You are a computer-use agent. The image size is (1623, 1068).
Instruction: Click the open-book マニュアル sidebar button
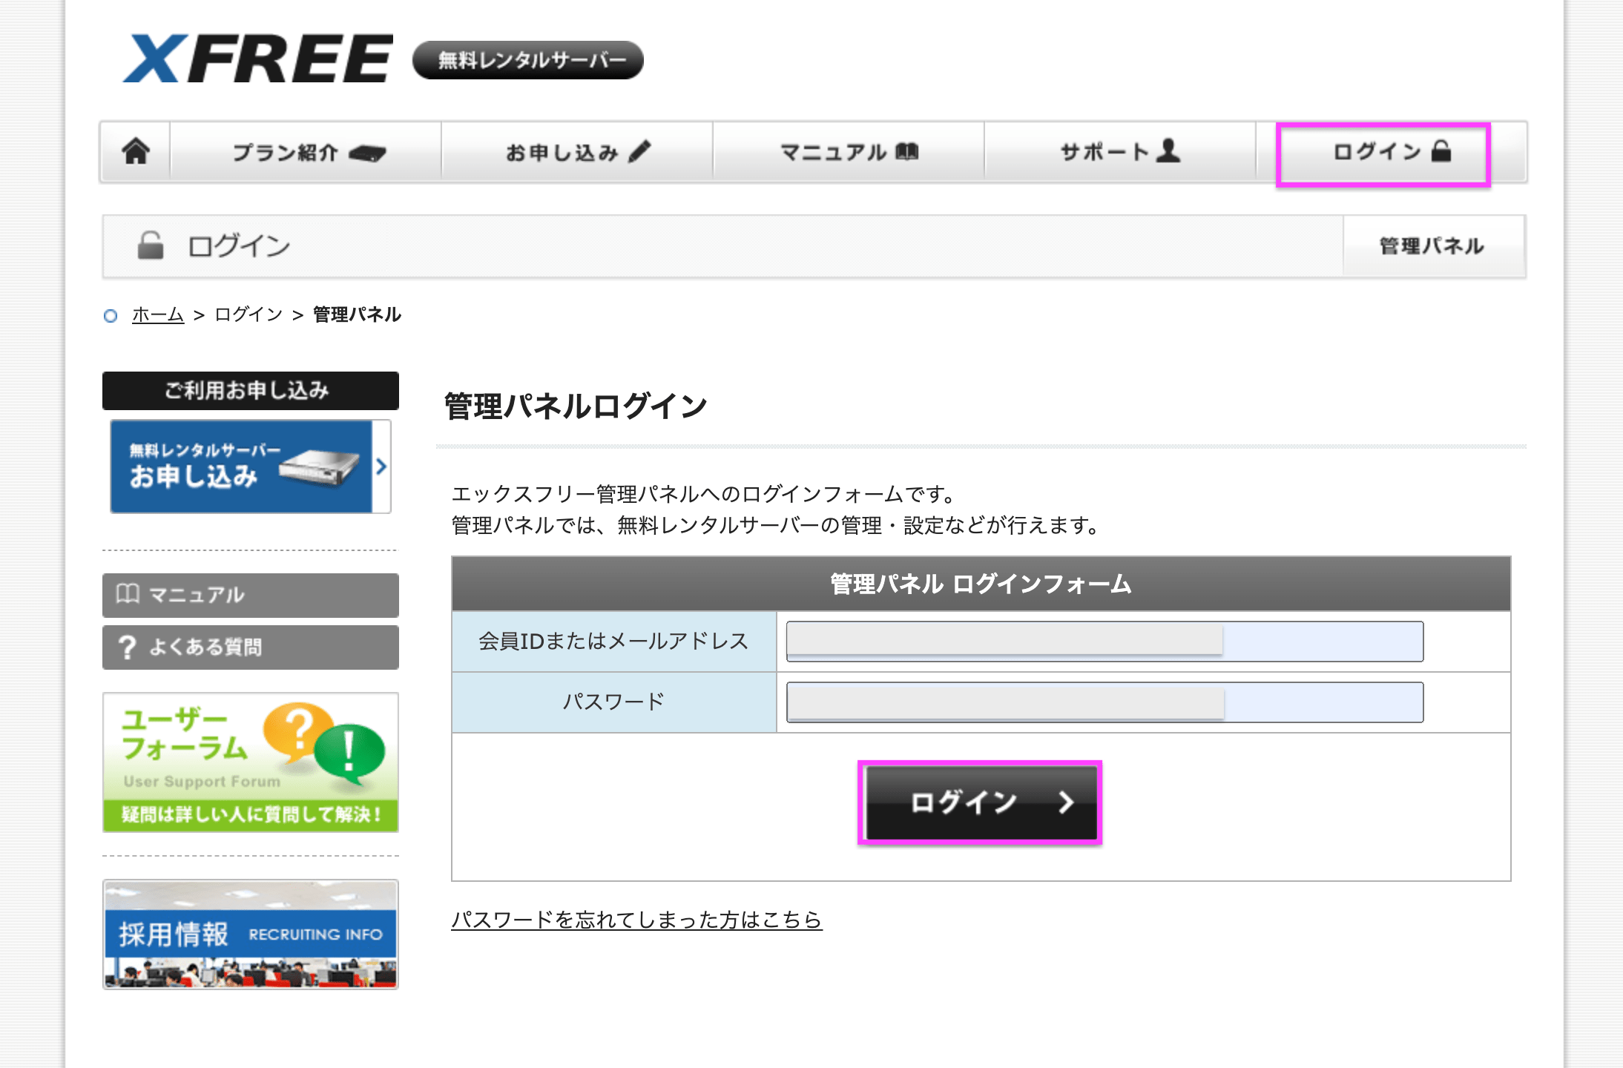[x=251, y=595]
